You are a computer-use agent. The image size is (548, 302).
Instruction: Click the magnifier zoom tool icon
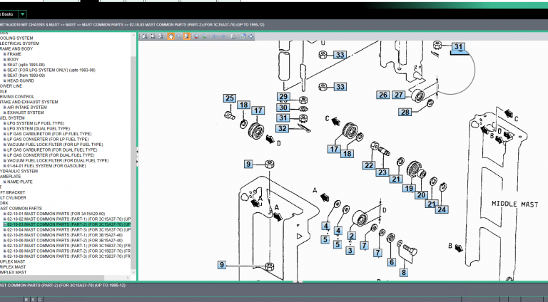point(179,36)
